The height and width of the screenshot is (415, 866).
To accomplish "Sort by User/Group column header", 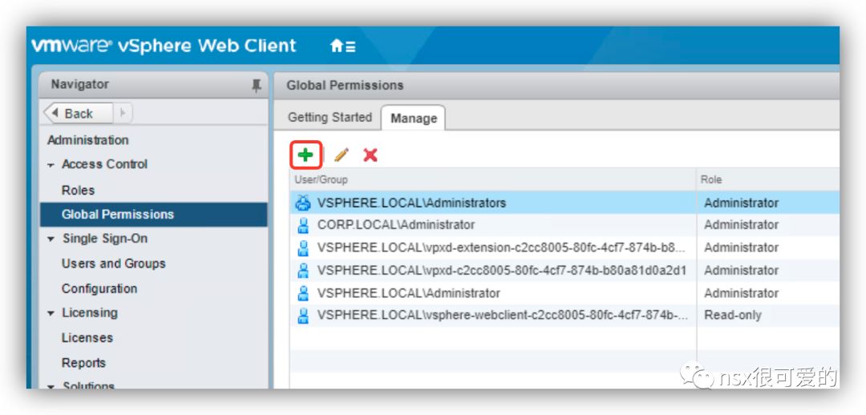I will pos(492,179).
